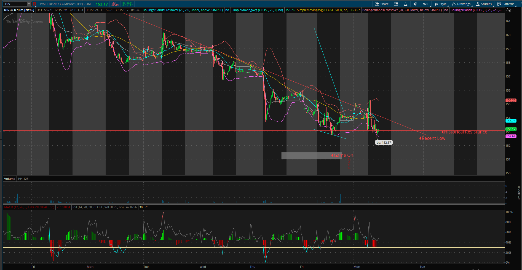
Task: Click the Tue date label on the right
Action: (x=422, y=267)
